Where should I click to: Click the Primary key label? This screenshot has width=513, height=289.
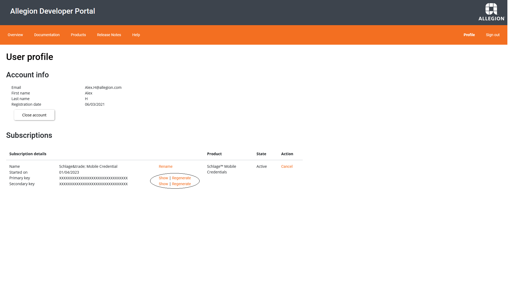[x=20, y=178]
